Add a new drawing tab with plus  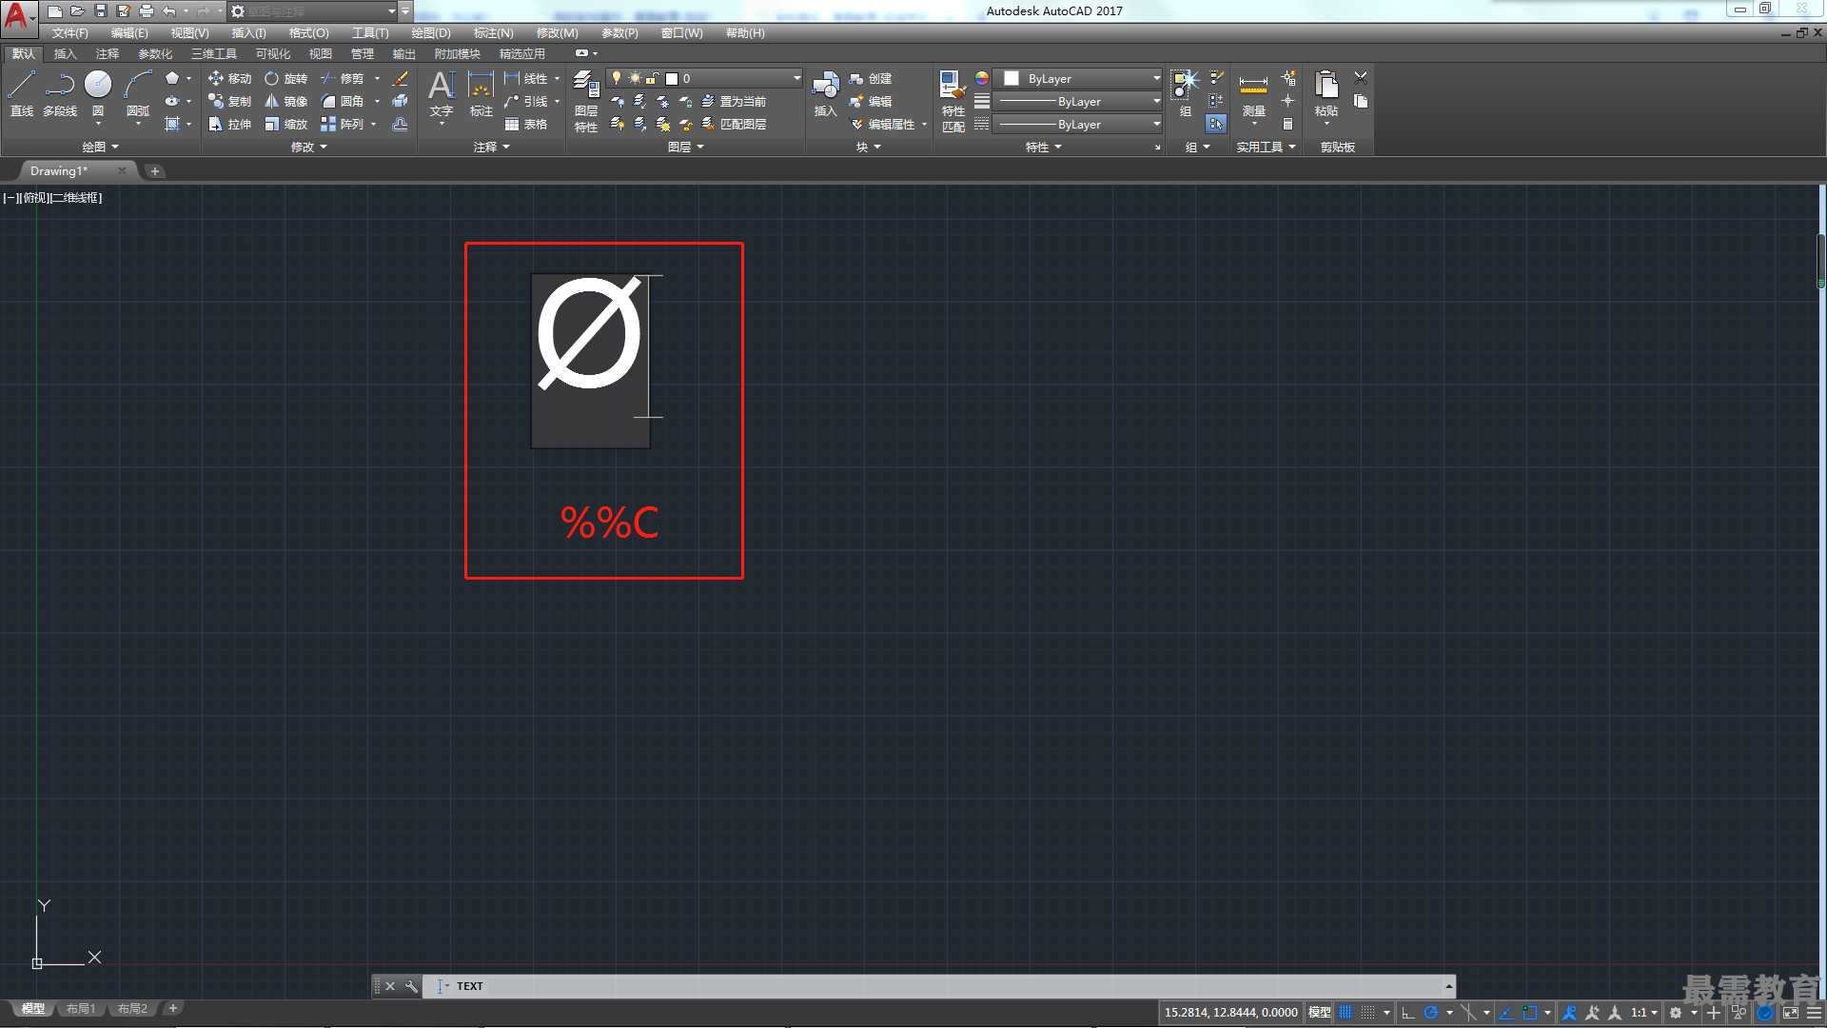pos(155,171)
